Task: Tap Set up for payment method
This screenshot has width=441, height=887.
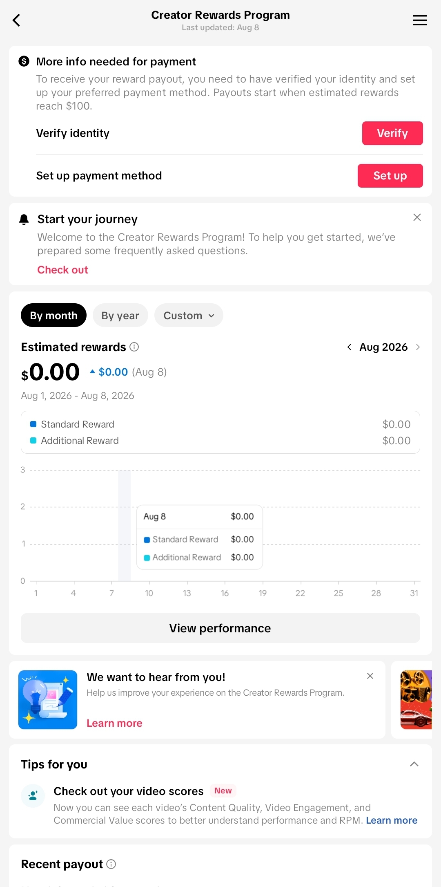Action: [390, 176]
